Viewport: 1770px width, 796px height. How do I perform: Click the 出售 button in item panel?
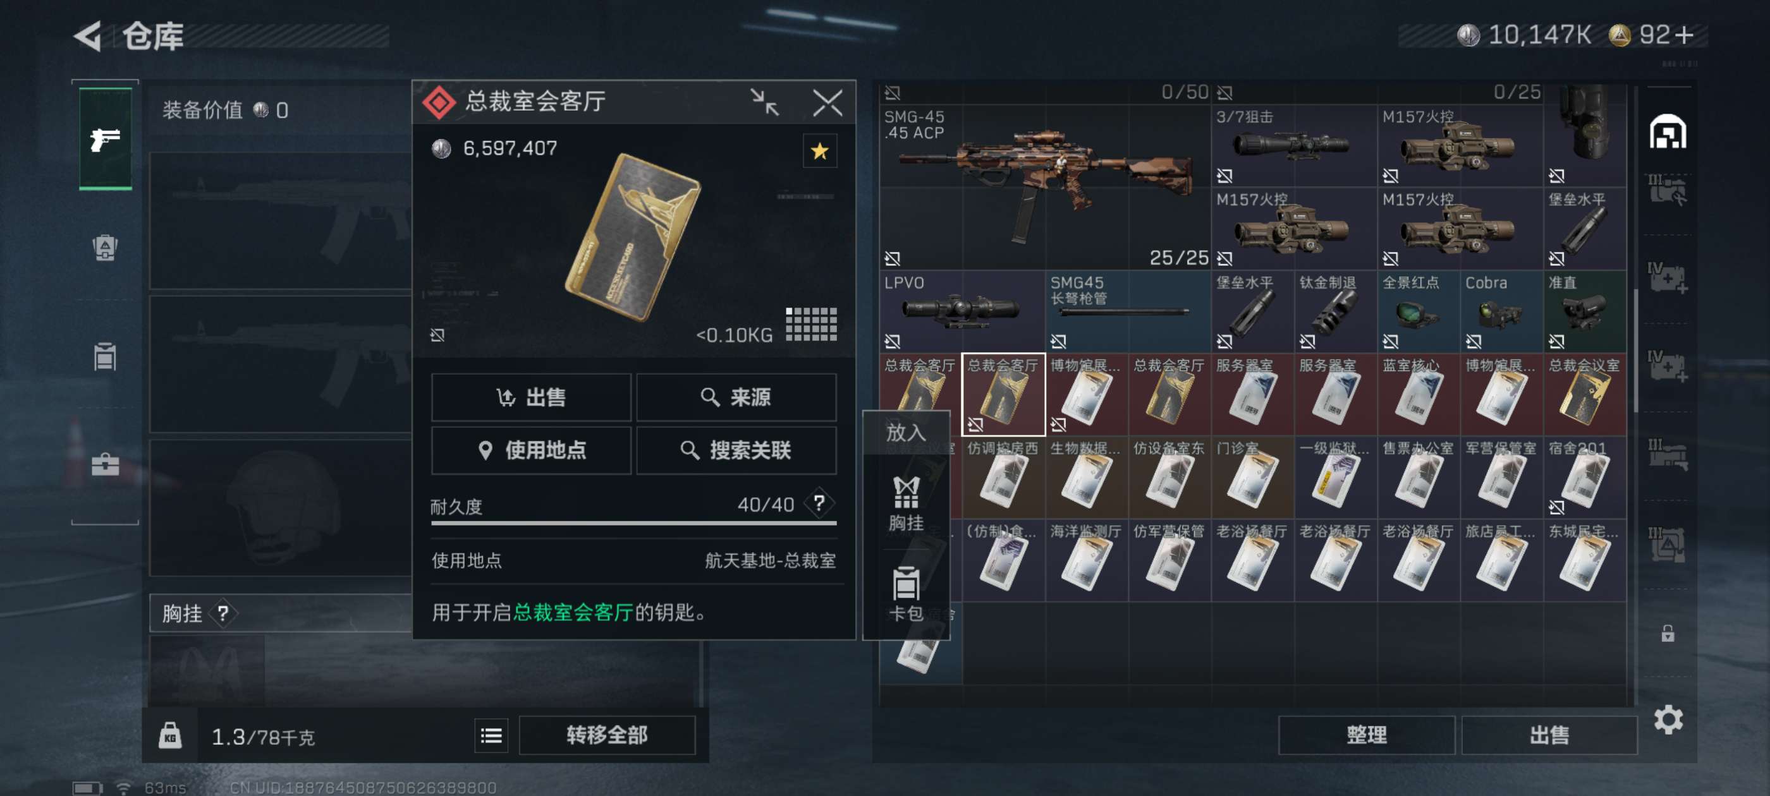(531, 397)
